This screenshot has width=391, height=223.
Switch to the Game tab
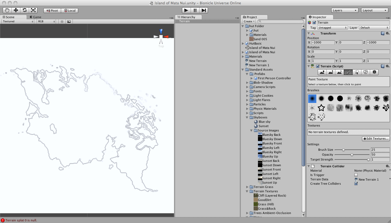pos(36,17)
